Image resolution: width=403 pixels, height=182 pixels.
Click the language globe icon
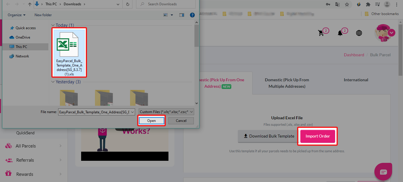[359, 33]
